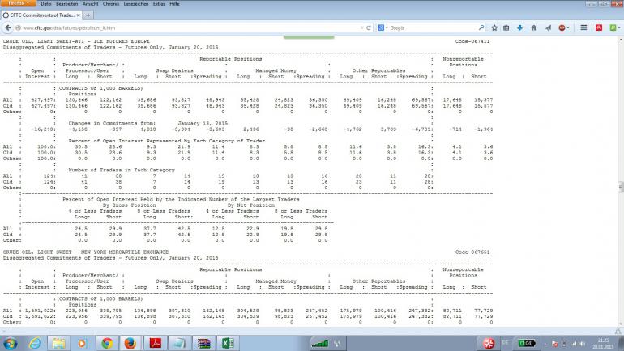Click the Windows Start button

[11, 342]
